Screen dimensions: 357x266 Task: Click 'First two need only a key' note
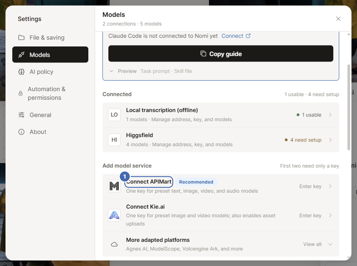click(x=310, y=166)
